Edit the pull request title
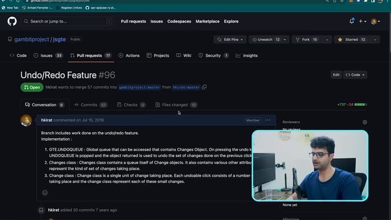The height and width of the screenshot is (220, 391). coord(336,75)
